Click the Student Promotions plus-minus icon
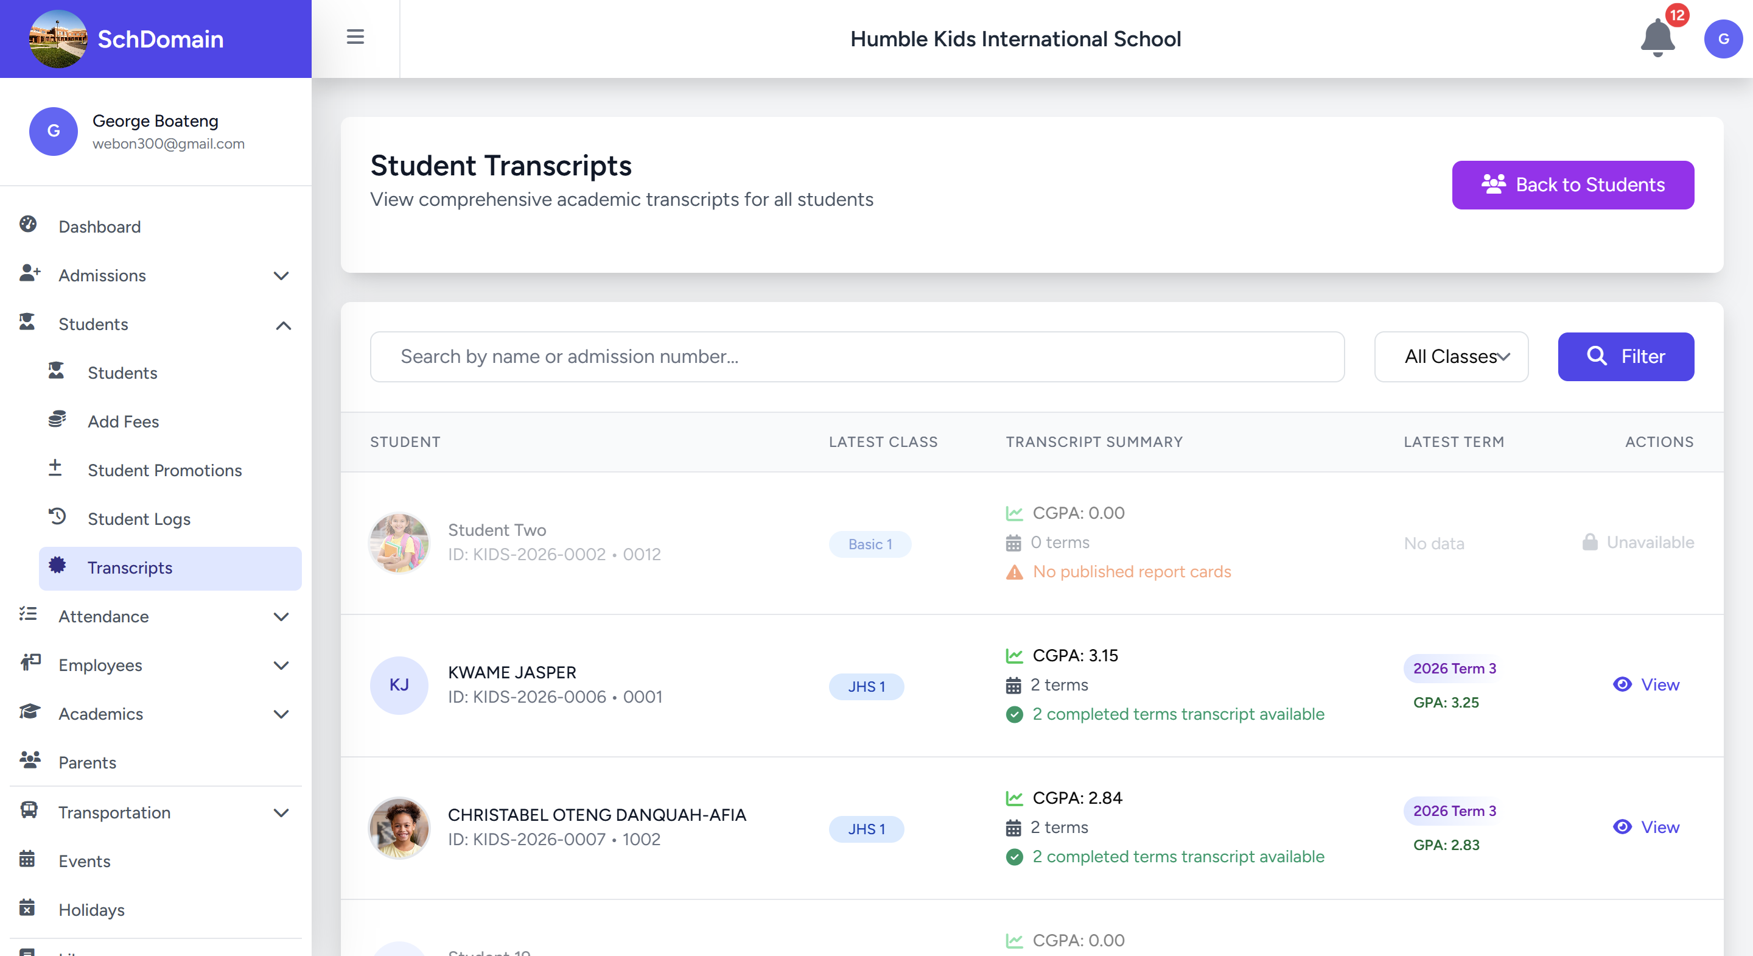Image resolution: width=1753 pixels, height=956 pixels. click(x=55, y=468)
